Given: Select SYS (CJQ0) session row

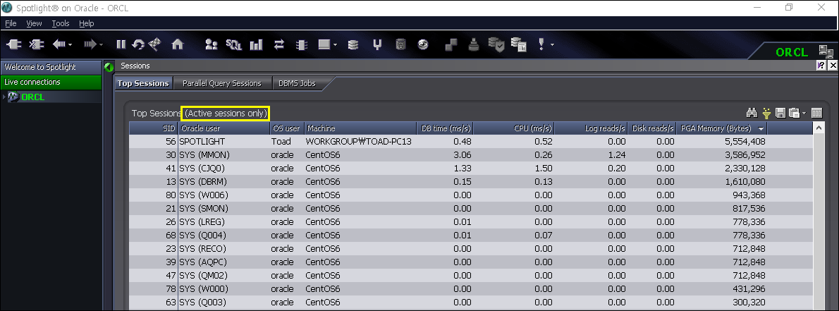Looking at the screenshot, I should (x=470, y=168).
